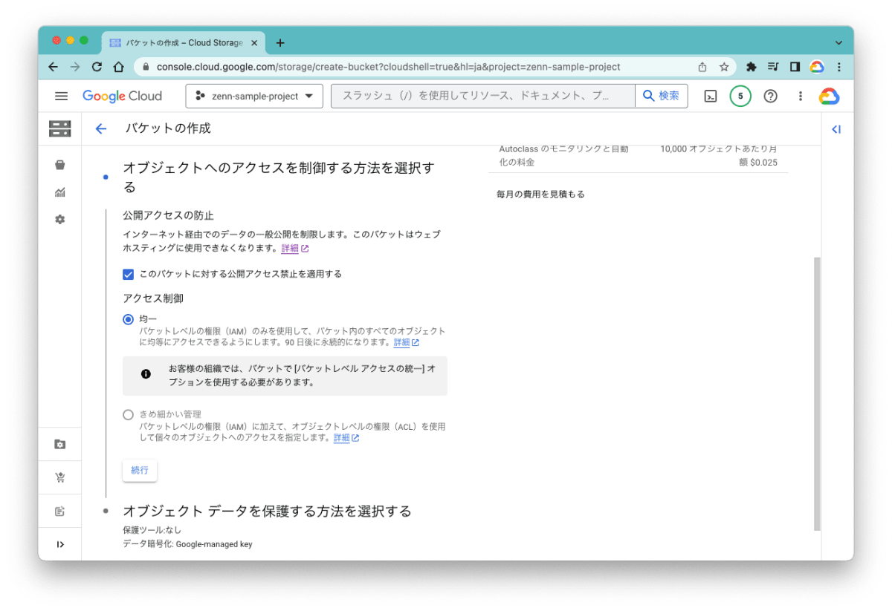Expand the left sidebar navigation
The width and height of the screenshot is (892, 611).
pyautogui.click(x=60, y=544)
